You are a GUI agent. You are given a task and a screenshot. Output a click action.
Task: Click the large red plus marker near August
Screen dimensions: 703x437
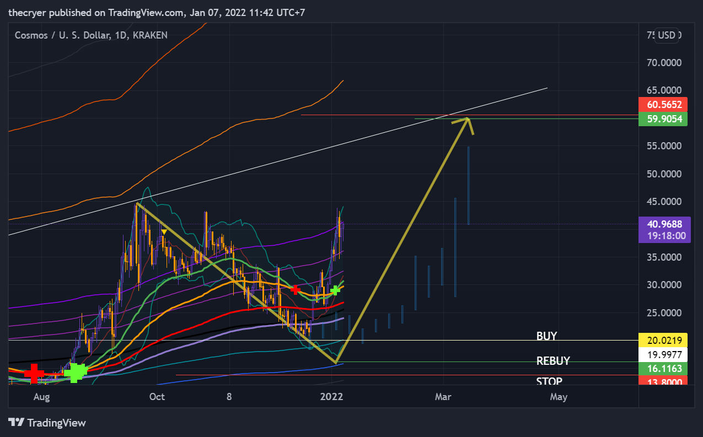point(34,373)
